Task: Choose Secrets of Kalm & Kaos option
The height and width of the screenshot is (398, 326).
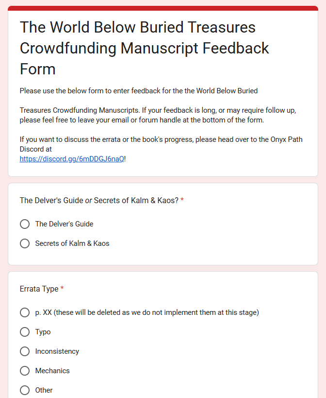Action: pos(25,243)
